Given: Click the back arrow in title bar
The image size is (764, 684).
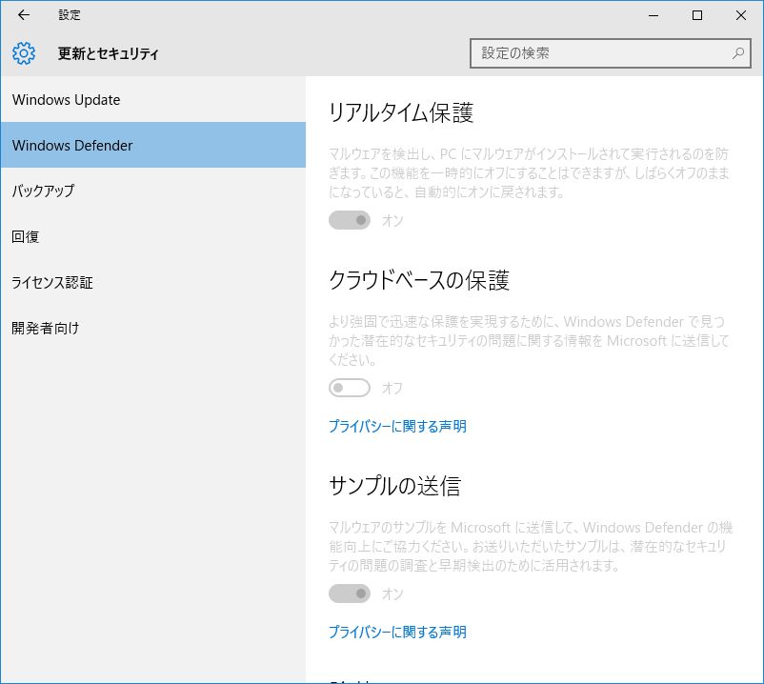Looking at the screenshot, I should tap(24, 15).
